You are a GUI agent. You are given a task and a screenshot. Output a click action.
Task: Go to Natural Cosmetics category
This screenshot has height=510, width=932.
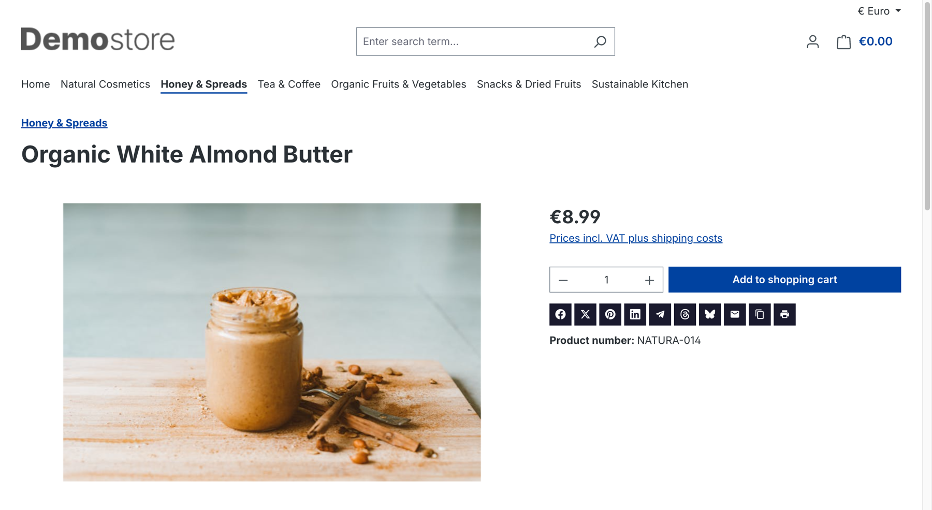pos(105,84)
